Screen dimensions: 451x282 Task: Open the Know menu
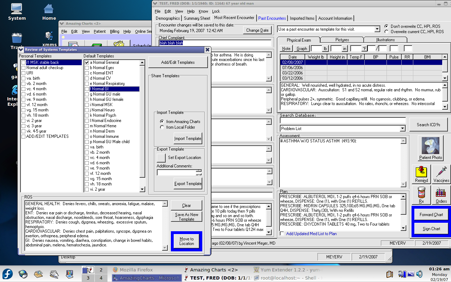click(x=203, y=11)
